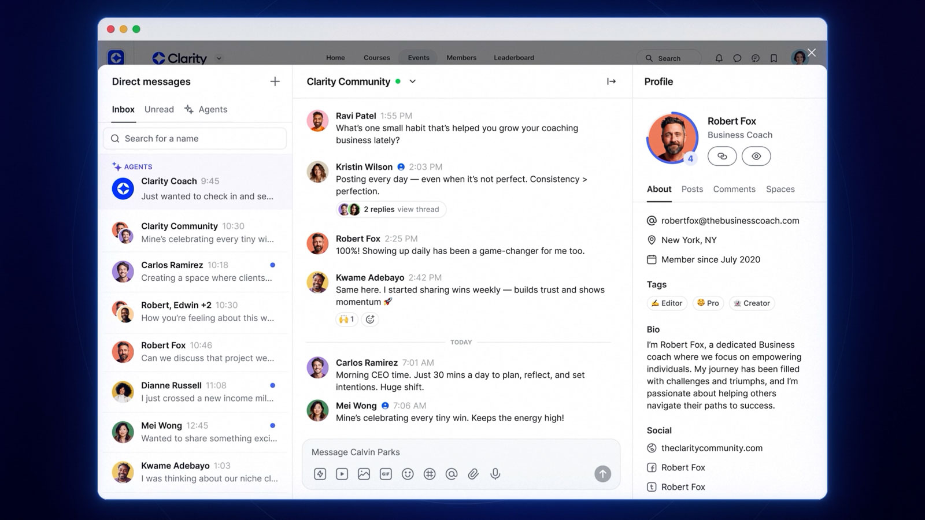Switch to the Unread messages tab
Screen dimensions: 925x520
point(159,109)
